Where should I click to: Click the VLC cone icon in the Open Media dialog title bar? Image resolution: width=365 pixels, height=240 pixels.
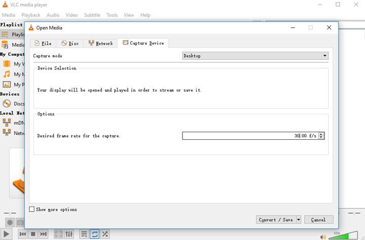click(x=31, y=28)
